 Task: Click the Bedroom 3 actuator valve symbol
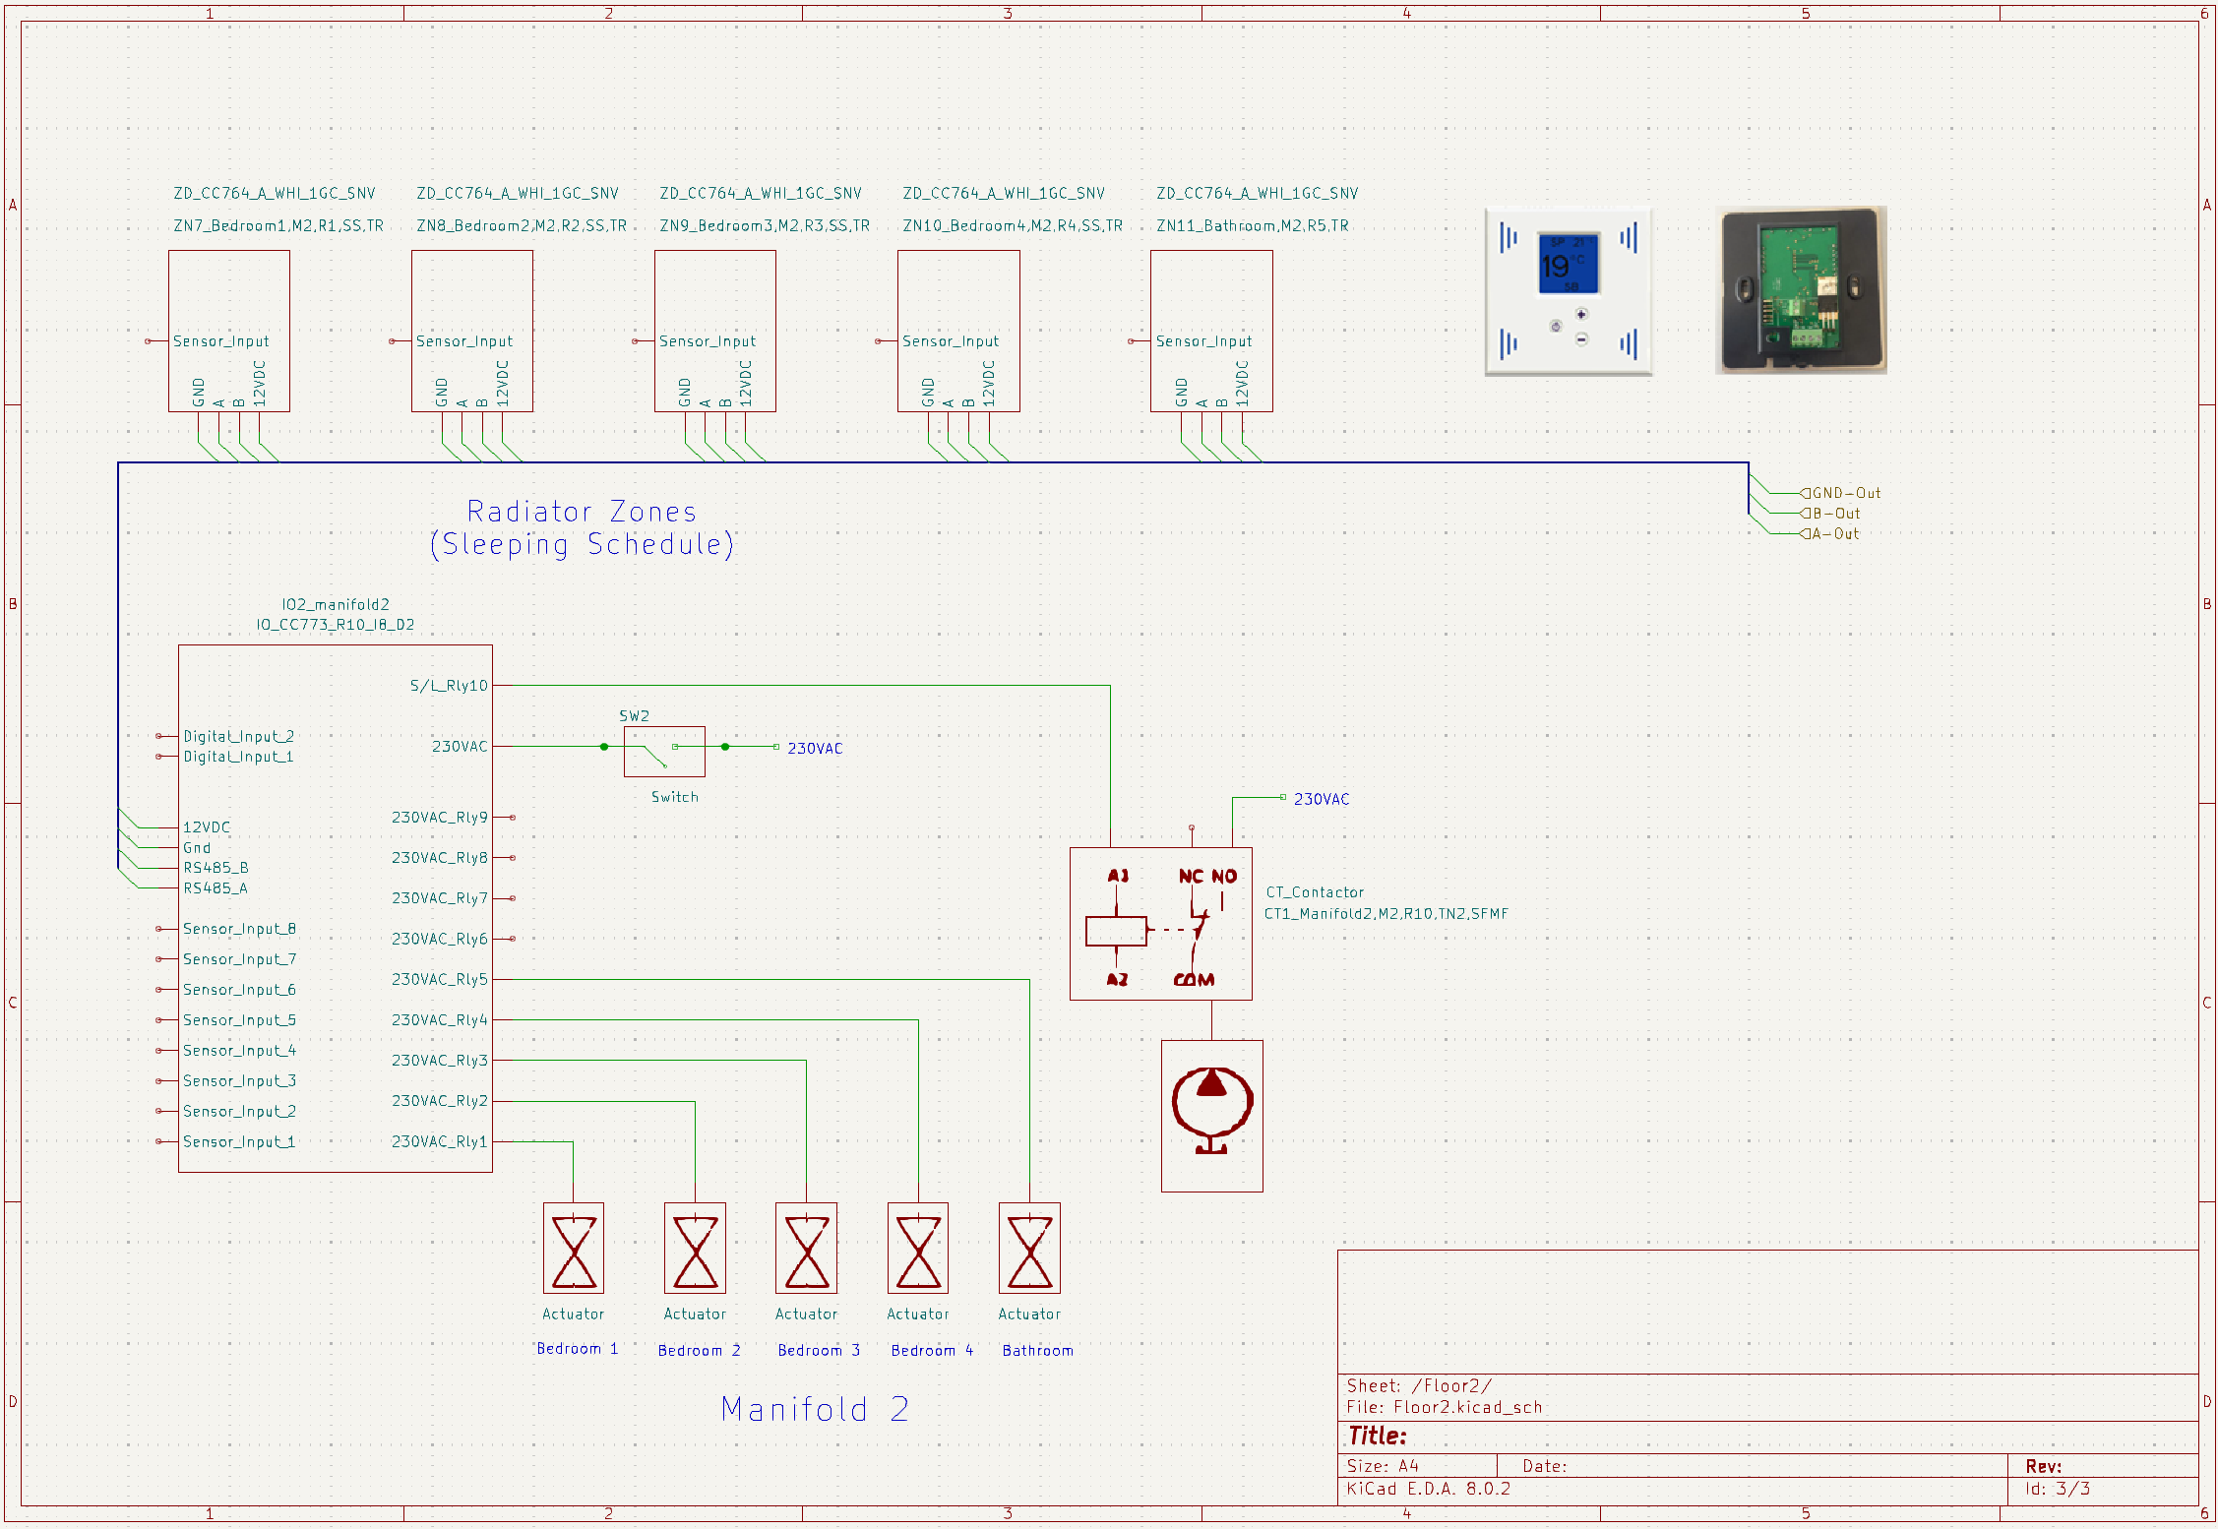tap(806, 1250)
